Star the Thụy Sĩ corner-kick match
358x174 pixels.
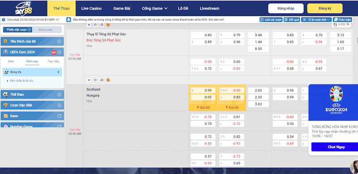click(89, 25)
